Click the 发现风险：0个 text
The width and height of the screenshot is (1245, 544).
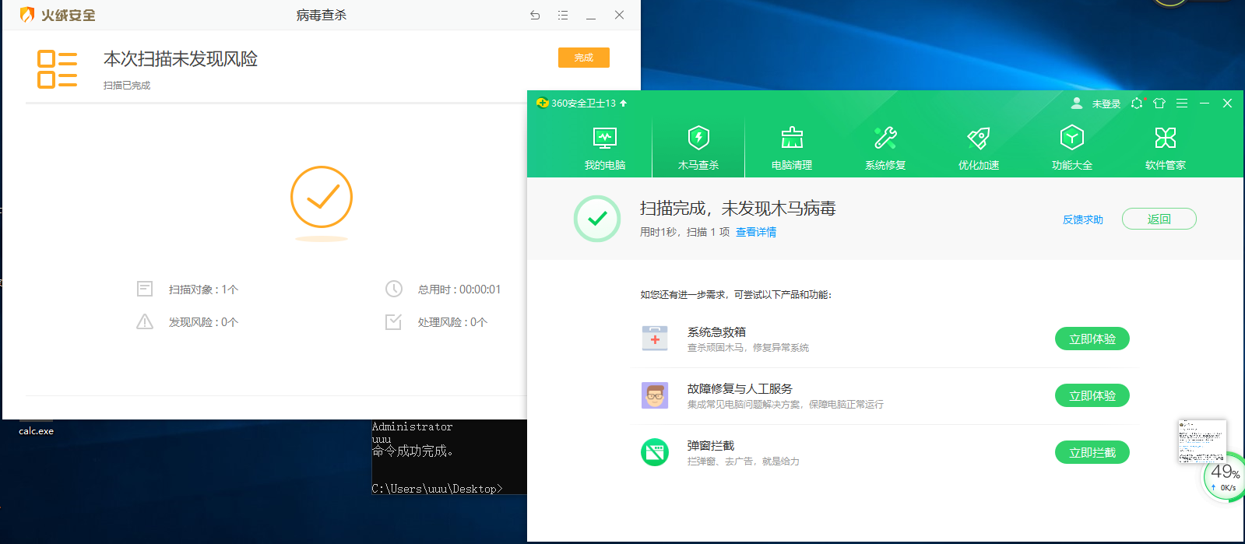pyautogui.click(x=203, y=322)
